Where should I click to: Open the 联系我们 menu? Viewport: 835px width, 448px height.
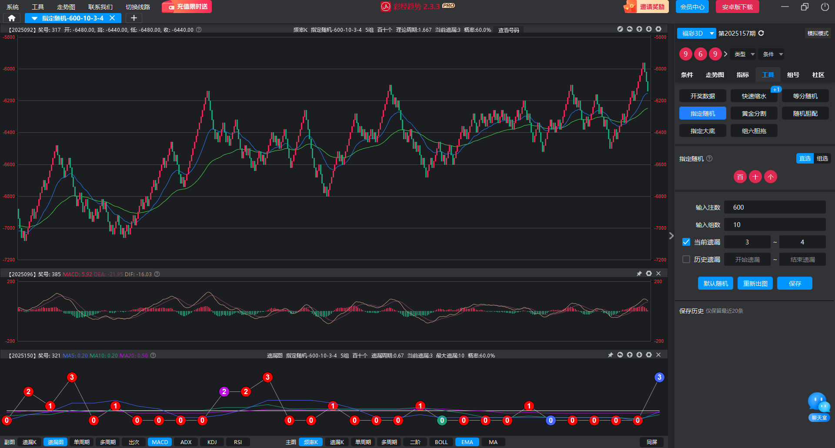pyautogui.click(x=100, y=7)
